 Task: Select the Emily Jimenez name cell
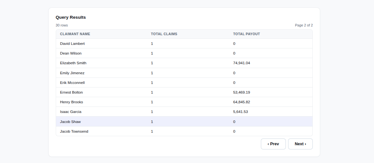pyautogui.click(x=72, y=73)
